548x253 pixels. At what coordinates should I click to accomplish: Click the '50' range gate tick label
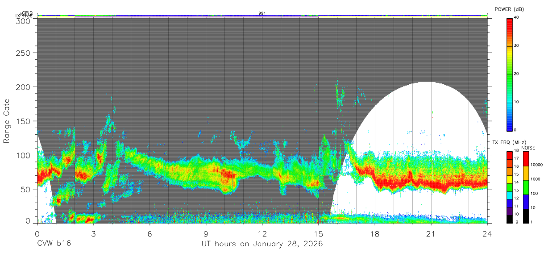click(25, 190)
